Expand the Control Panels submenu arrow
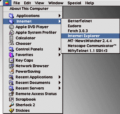 (x=60, y=49)
